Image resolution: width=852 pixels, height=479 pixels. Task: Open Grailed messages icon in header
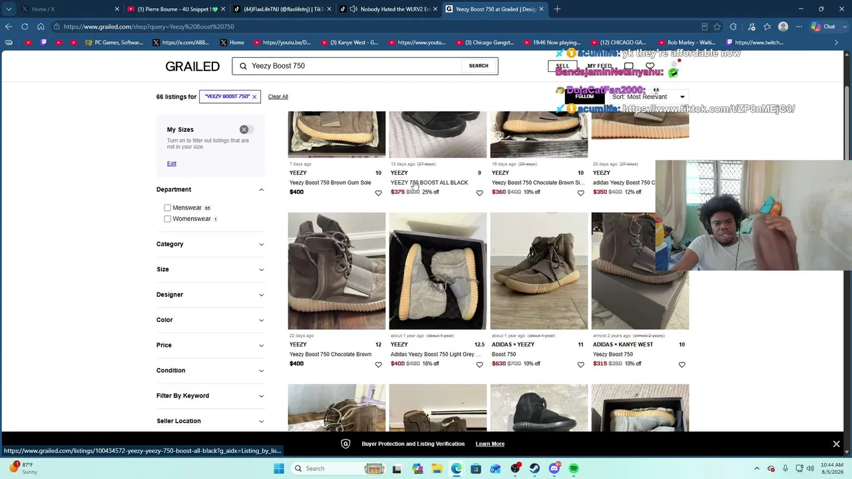pyautogui.click(x=628, y=66)
